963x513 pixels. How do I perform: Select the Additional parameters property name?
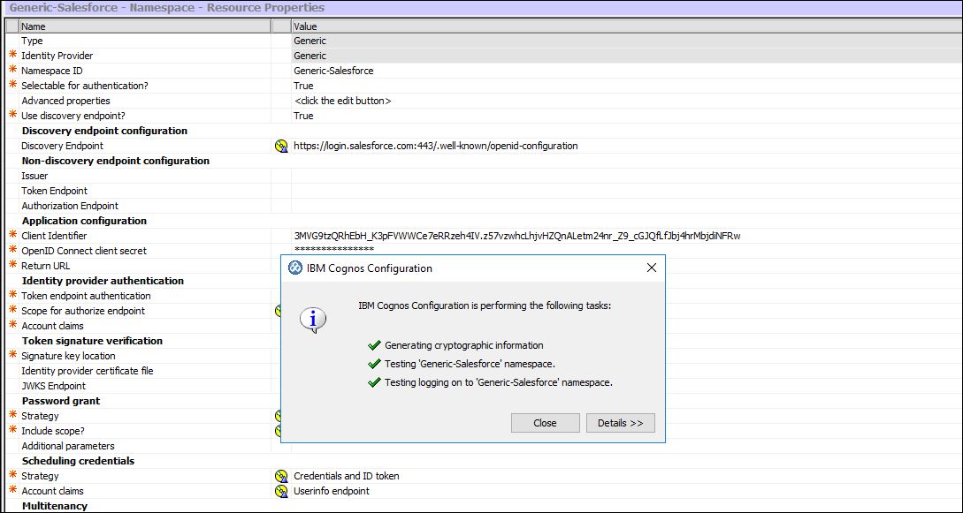67,446
